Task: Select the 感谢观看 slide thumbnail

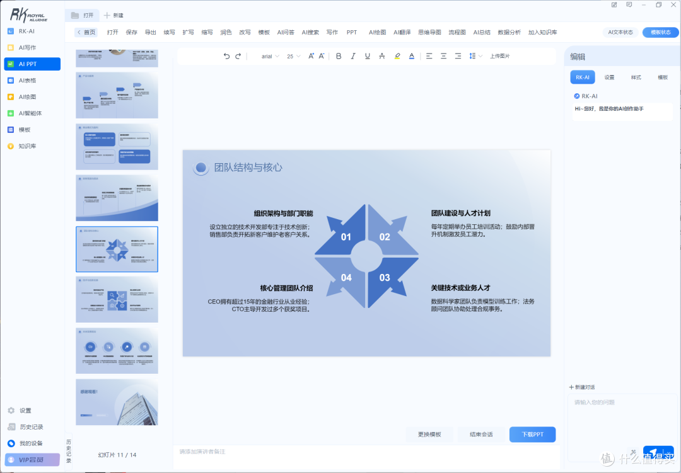Action: [x=117, y=402]
